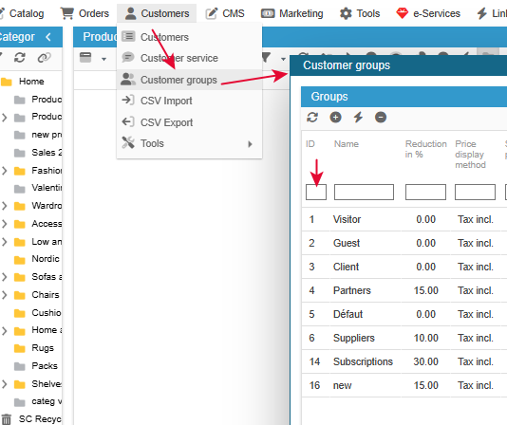Image resolution: width=507 pixels, height=425 pixels.
Task: Click the Products grid view icon
Action: [85, 58]
